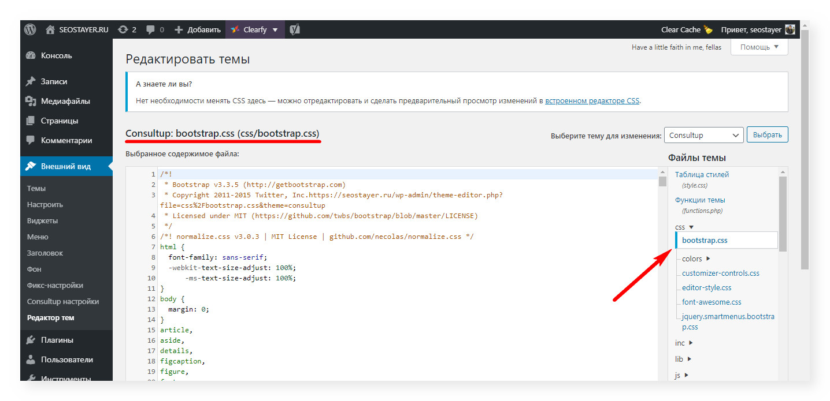Click the Плагины plug icon

31,340
